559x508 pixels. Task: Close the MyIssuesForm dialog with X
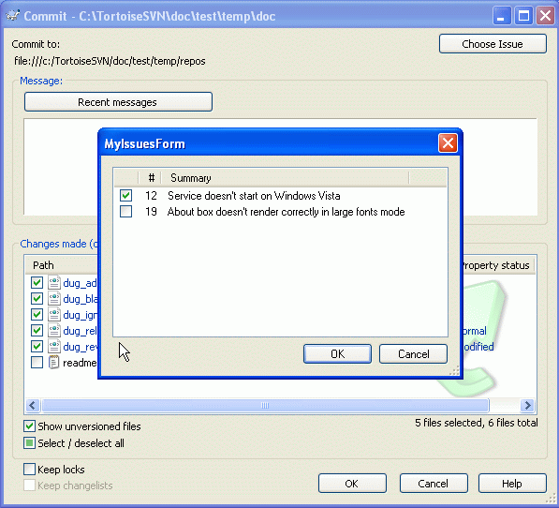click(x=448, y=143)
